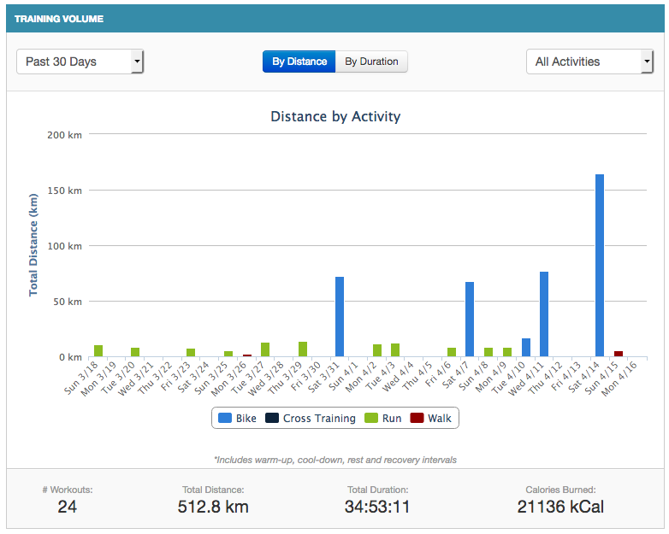Switch to By Duration view

tap(371, 62)
